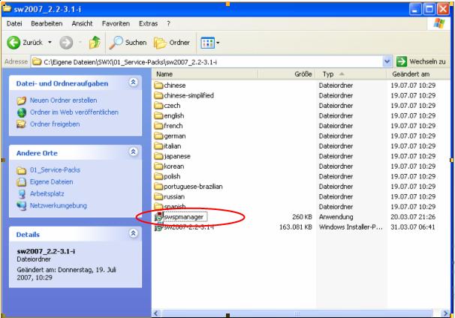Select the sw2007-2.2-3.1-i installer icon
This screenshot has height=318, width=455.
(x=158, y=227)
